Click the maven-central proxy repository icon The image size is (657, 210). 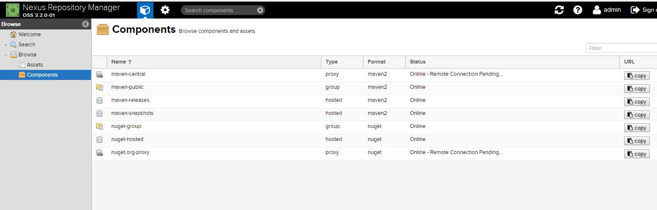tap(100, 74)
